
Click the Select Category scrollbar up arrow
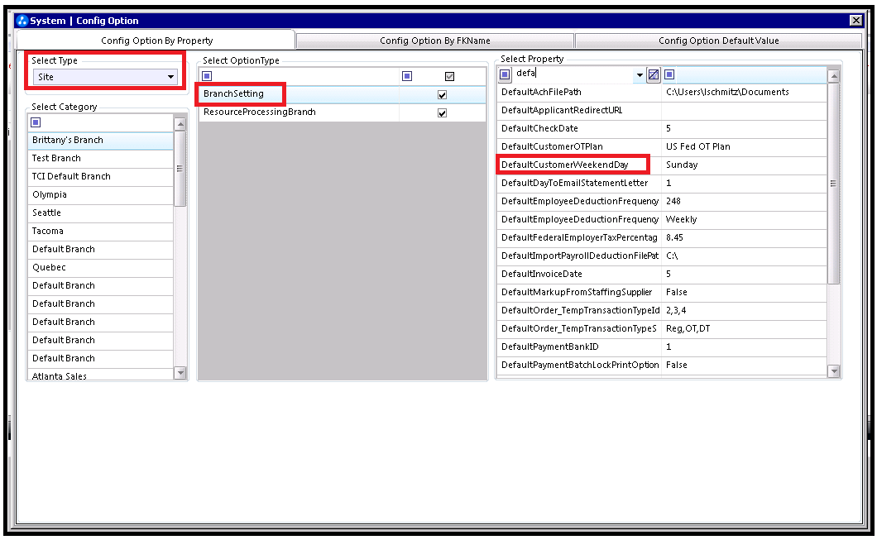point(180,123)
